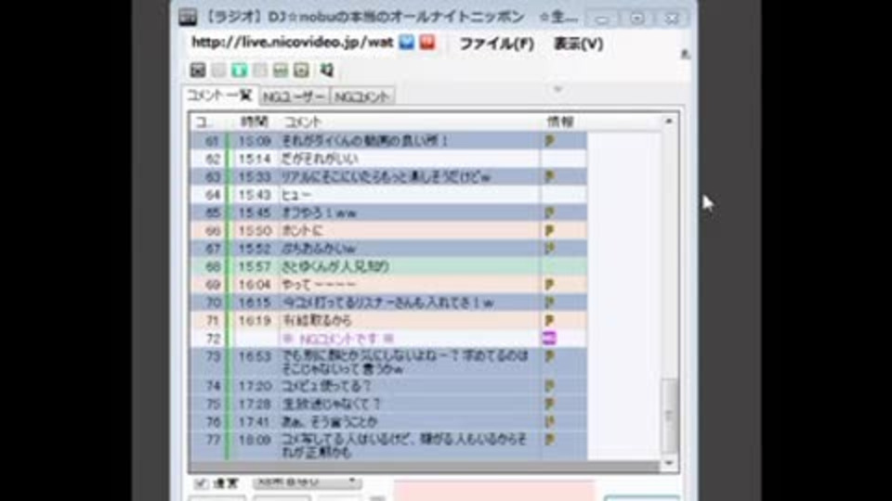Image resolution: width=892 pixels, height=501 pixels.
Task: Click the scrollbar down arrow of comment list
Action: 669,464
